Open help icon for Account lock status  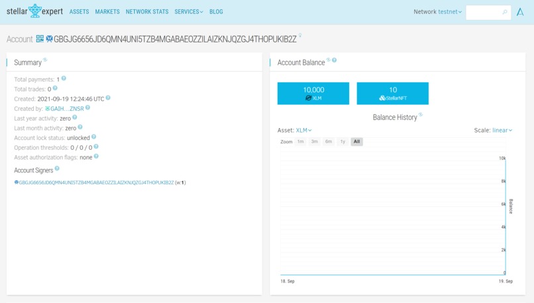click(93, 137)
